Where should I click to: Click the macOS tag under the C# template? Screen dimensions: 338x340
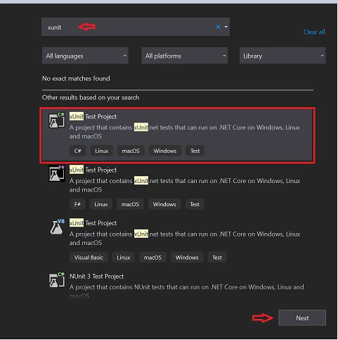(131, 151)
